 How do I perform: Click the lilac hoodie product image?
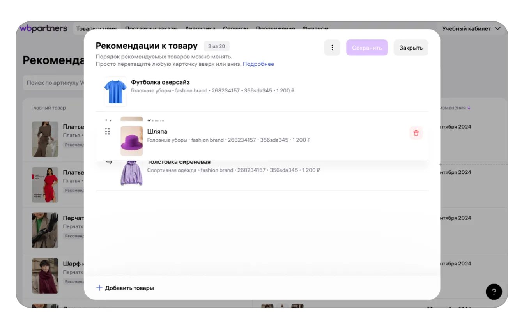[x=132, y=173]
